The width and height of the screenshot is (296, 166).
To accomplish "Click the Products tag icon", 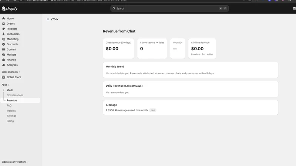I will click(x=3, y=29).
